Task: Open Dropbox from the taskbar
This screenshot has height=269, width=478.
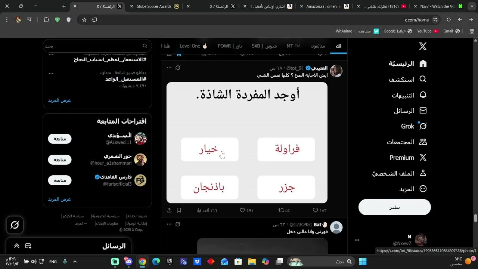Action: click(197, 262)
